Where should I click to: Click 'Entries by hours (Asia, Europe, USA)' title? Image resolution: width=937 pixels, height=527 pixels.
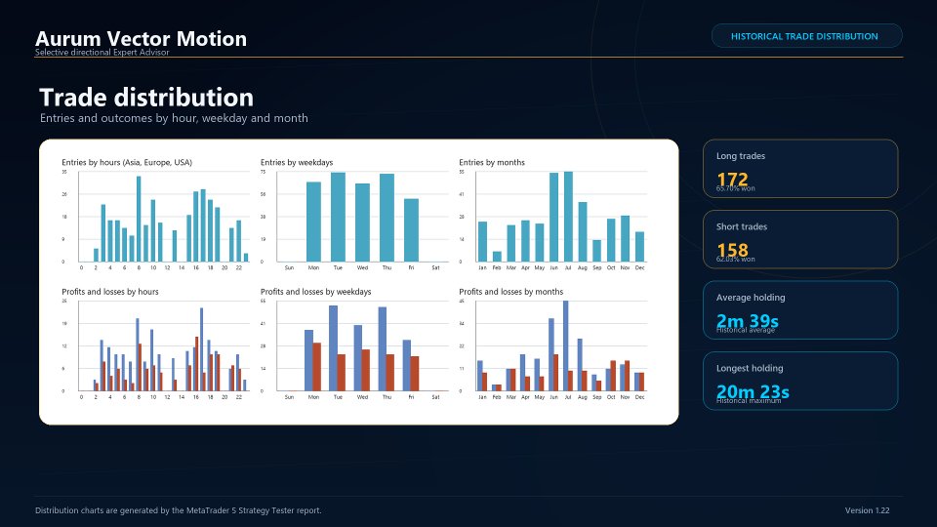(127, 163)
